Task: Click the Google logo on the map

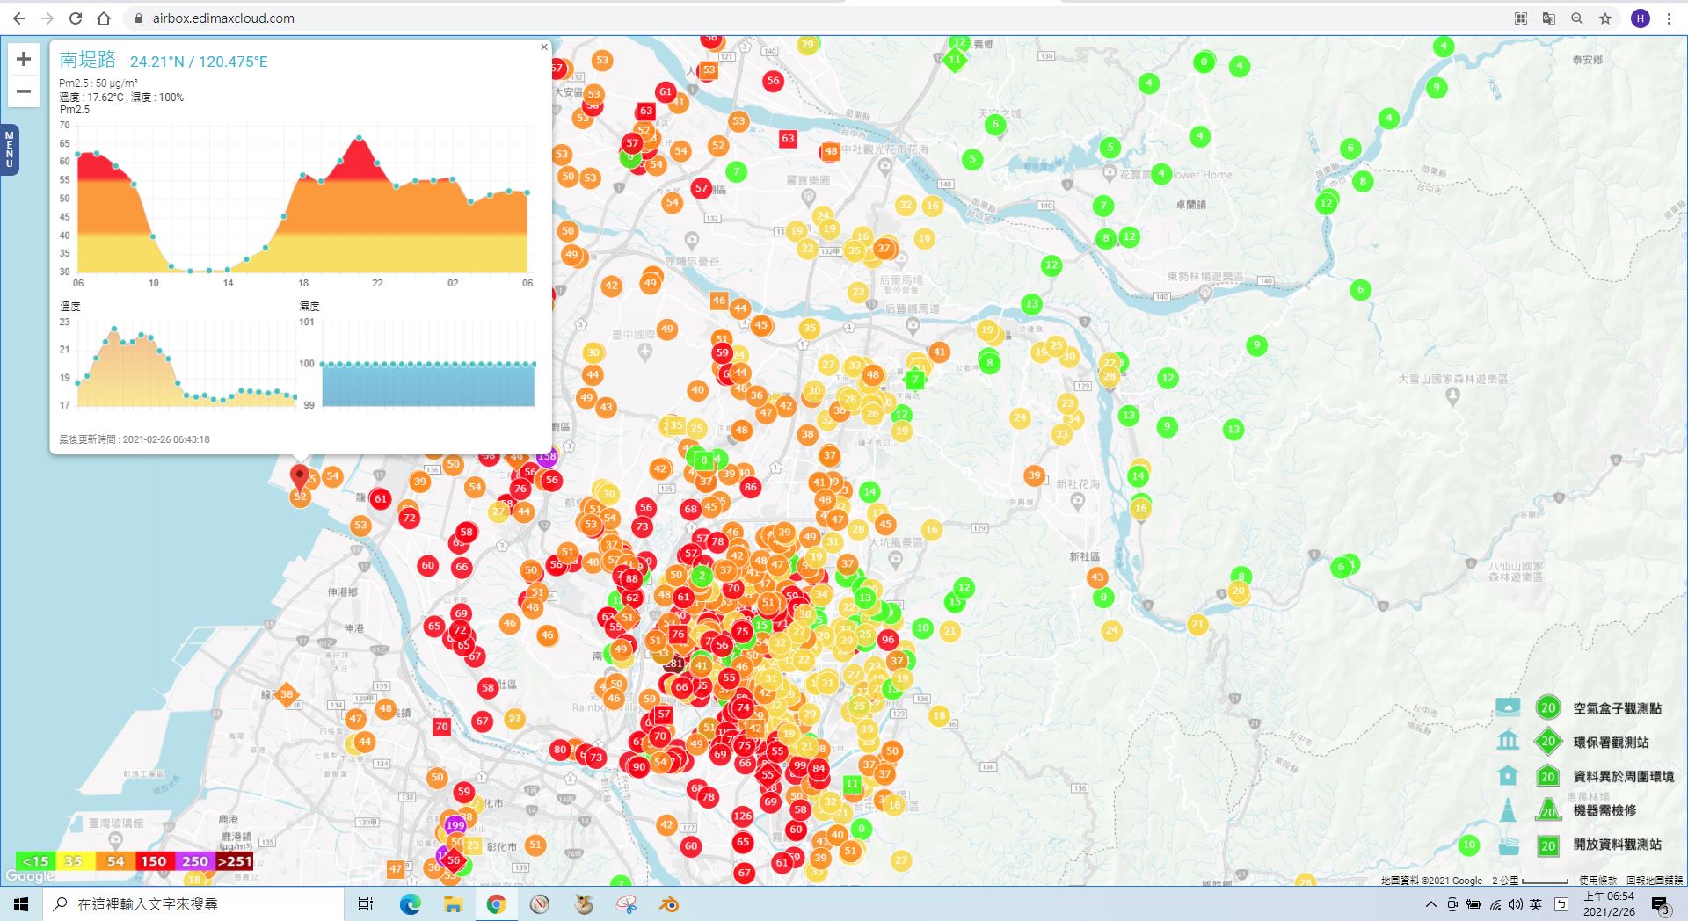Action: [30, 876]
